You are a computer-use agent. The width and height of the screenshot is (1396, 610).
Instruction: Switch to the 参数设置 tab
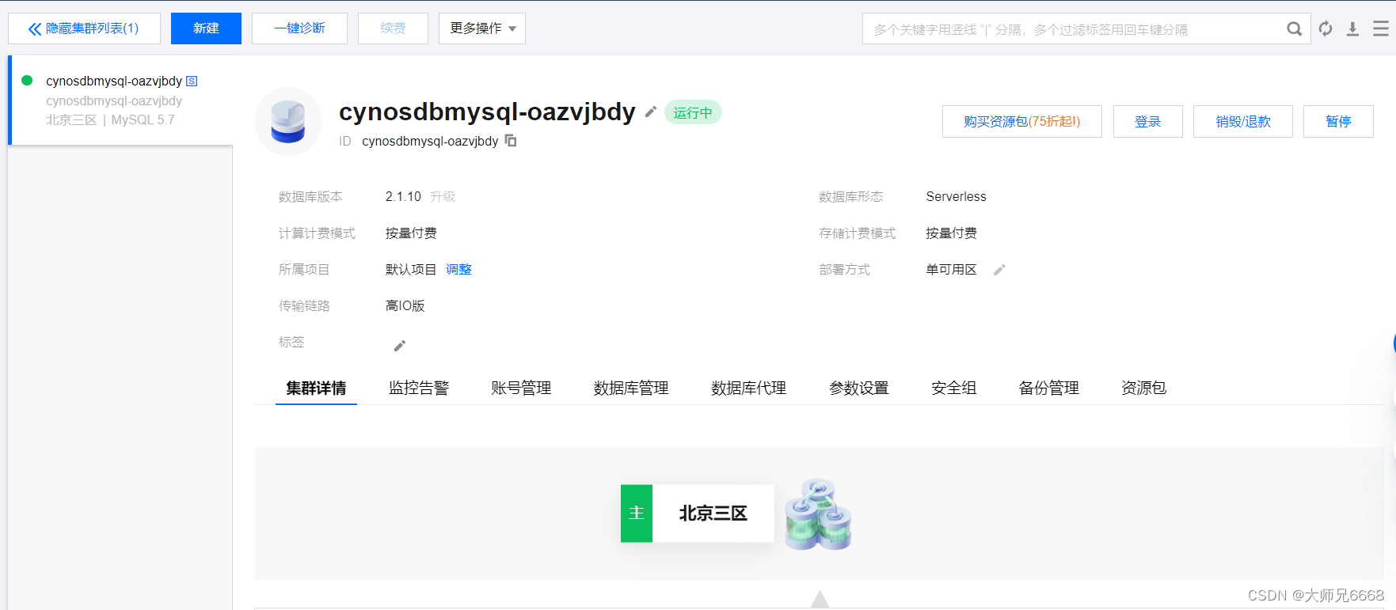[859, 388]
